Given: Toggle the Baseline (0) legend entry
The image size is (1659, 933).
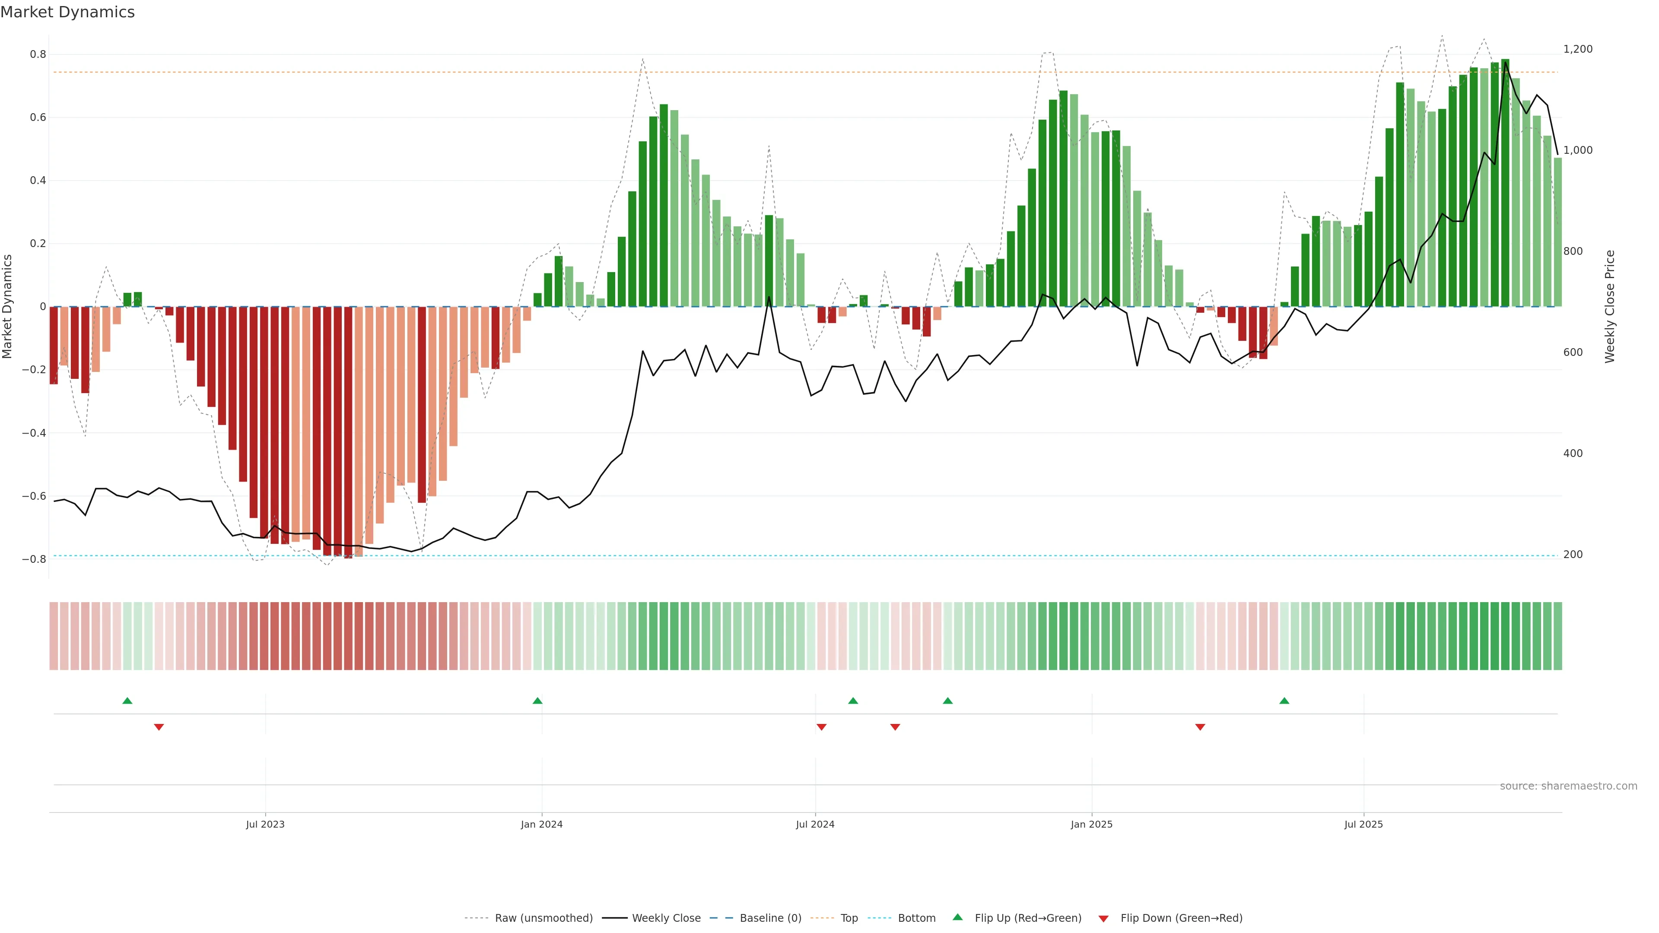Looking at the screenshot, I should [x=770, y=918].
